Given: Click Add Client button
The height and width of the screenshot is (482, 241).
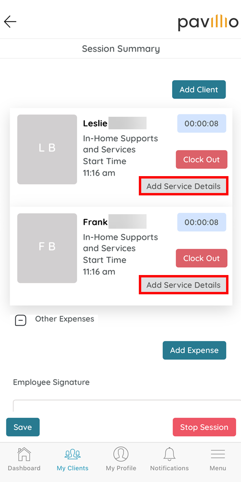Looking at the screenshot, I should tap(199, 89).
